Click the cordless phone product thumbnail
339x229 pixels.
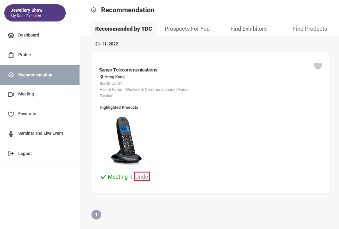pyautogui.click(x=126, y=141)
